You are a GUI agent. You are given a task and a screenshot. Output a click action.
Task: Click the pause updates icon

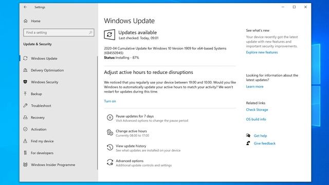click(109, 118)
